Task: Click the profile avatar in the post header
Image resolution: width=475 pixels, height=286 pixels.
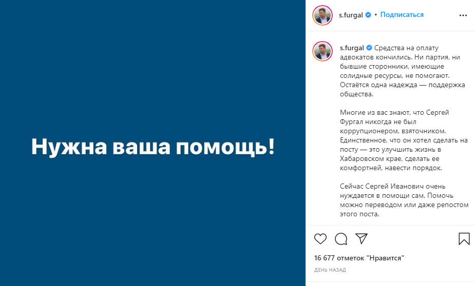Action: (322, 15)
